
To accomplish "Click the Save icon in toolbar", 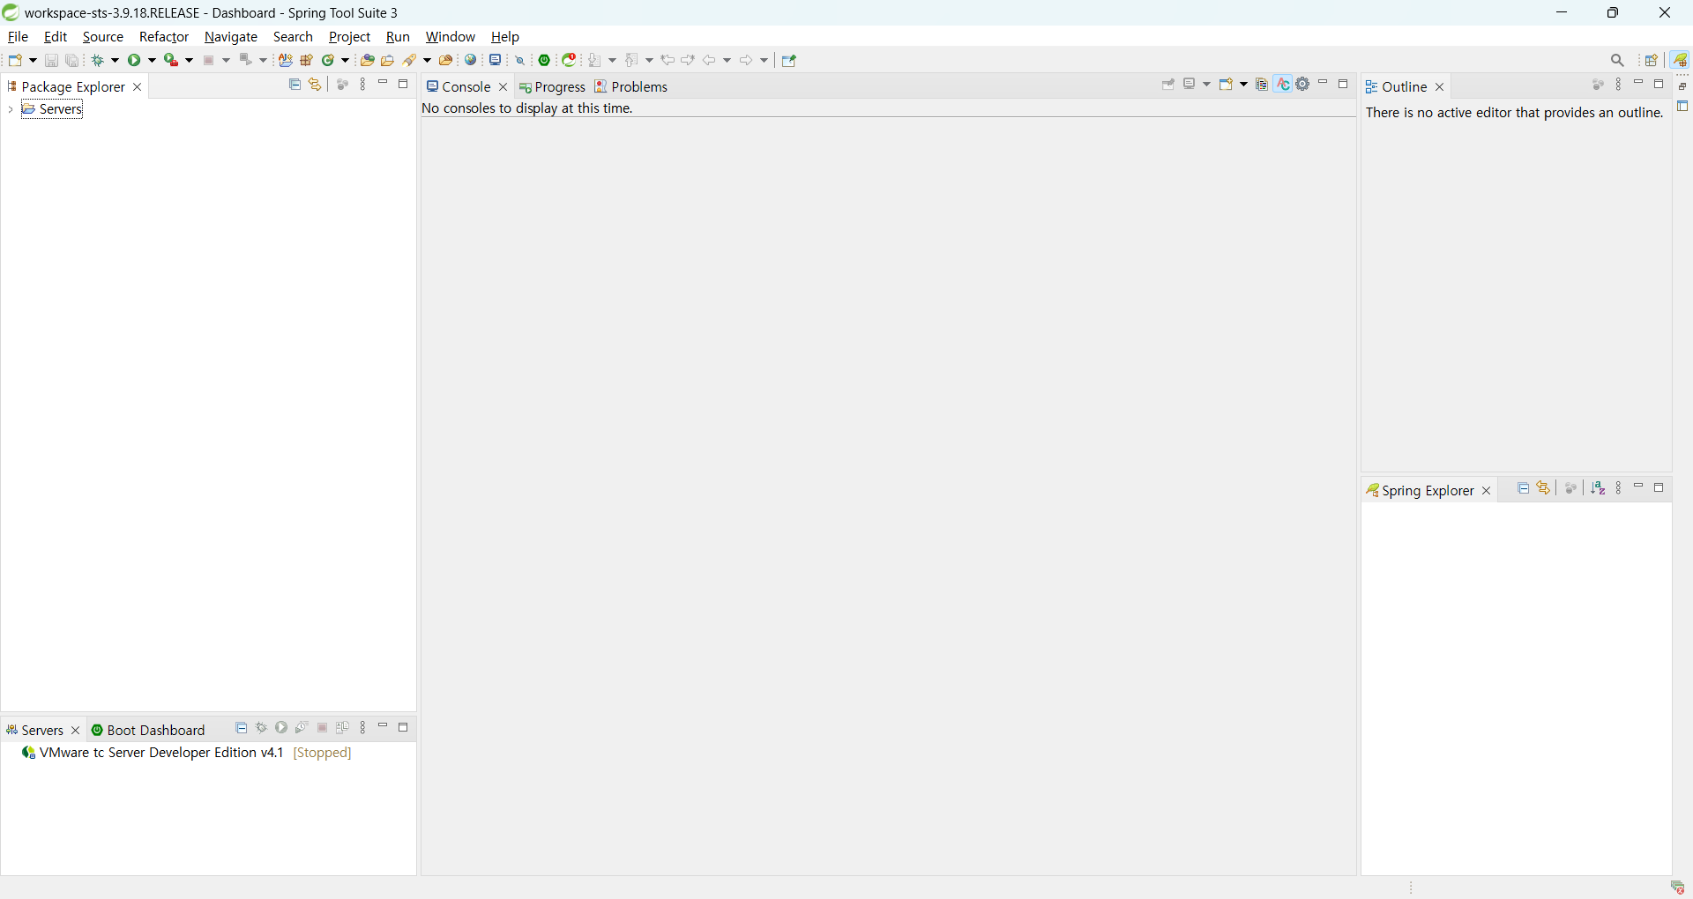I will pyautogui.click(x=51, y=61).
